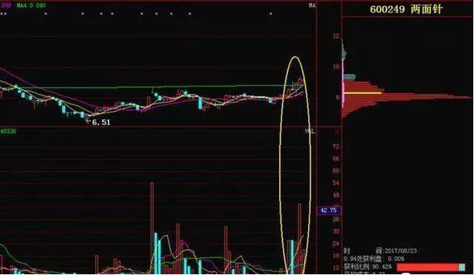Click the magenta moving average label at top-left
This screenshot has height=275, width=474.
coord(5,5)
